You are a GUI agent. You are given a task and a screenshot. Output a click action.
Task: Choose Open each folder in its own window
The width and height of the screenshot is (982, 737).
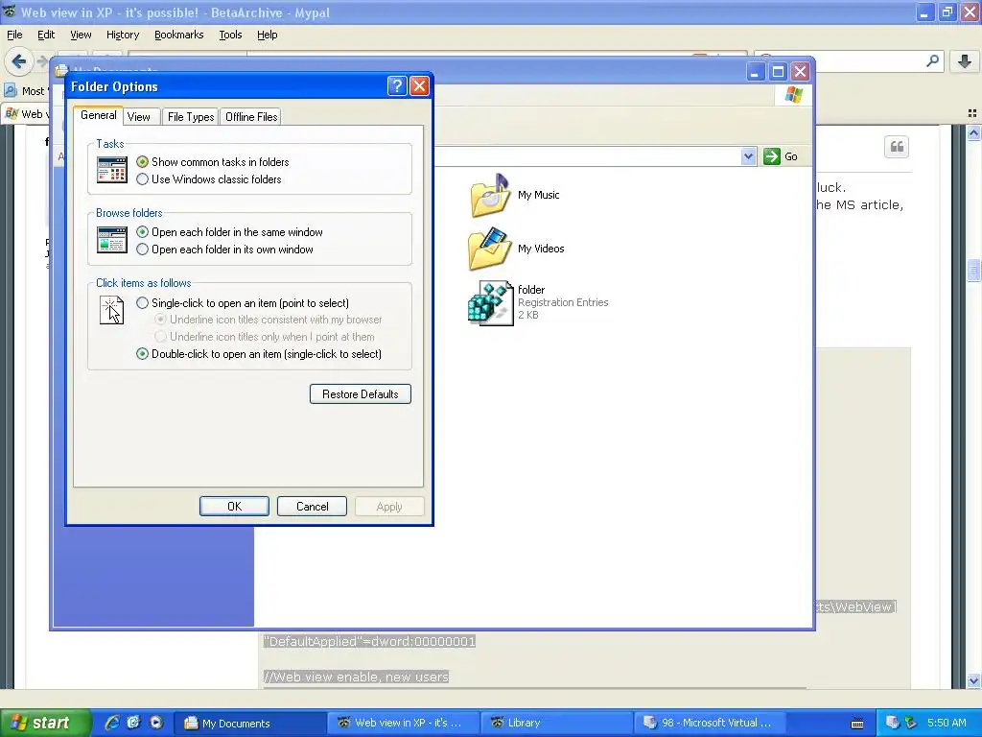point(224,250)
